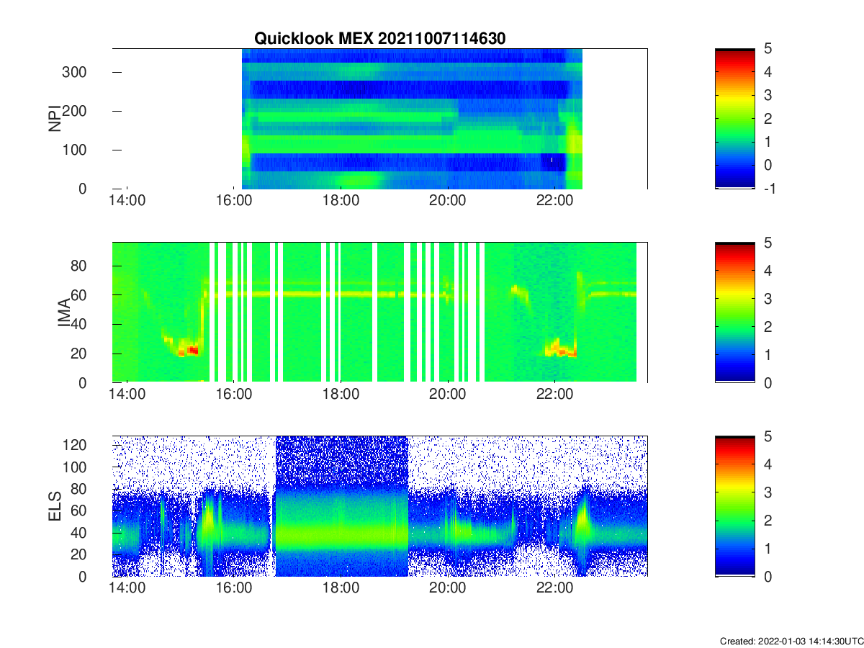Screen dimensions: 864x648
Task: Click the 20:00 label under IMA plot
Action: tap(448, 395)
